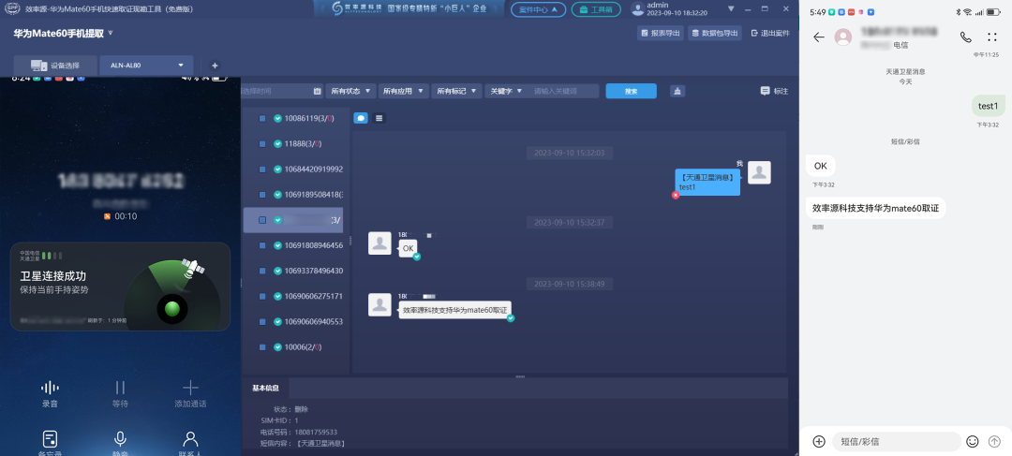Add a new device tab with plus
The width and height of the screenshot is (1012, 456).
(x=215, y=66)
